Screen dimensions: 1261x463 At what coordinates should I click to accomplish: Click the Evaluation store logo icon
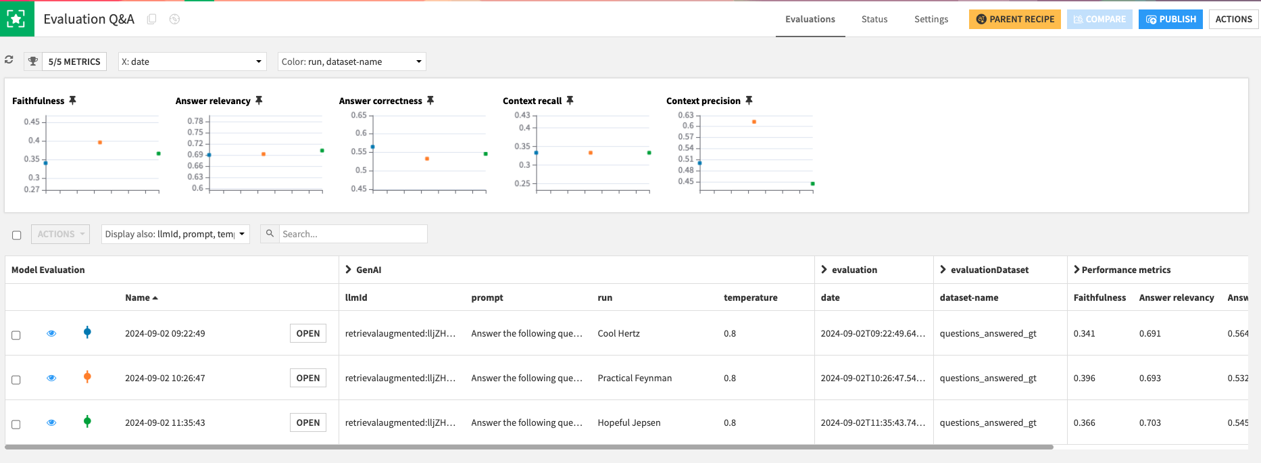tap(16, 19)
